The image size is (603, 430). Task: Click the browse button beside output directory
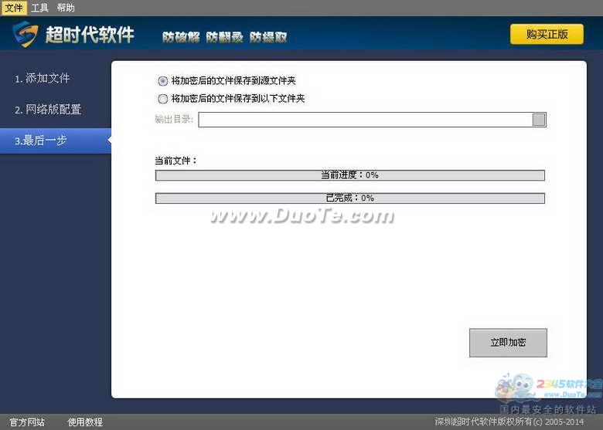[539, 120]
